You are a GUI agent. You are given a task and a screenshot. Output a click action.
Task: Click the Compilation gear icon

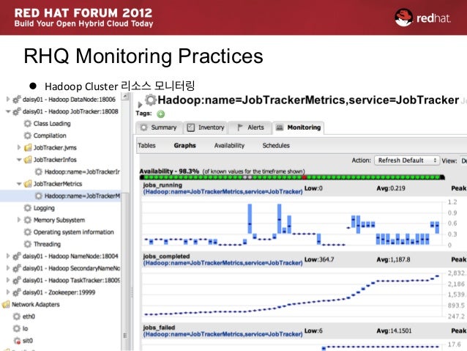28,136
